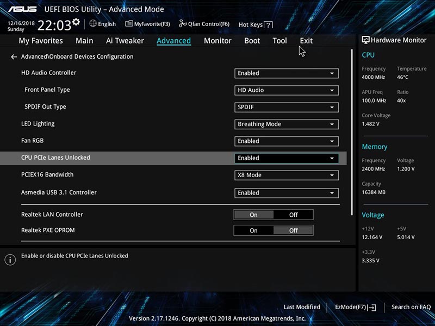Image resolution: width=435 pixels, height=326 pixels.
Task: Click the Hot Keys question mark icon
Action: pos(269,24)
